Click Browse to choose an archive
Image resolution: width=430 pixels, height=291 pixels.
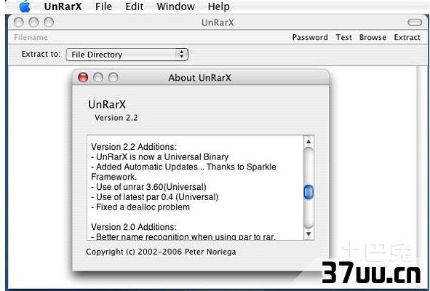[373, 37]
